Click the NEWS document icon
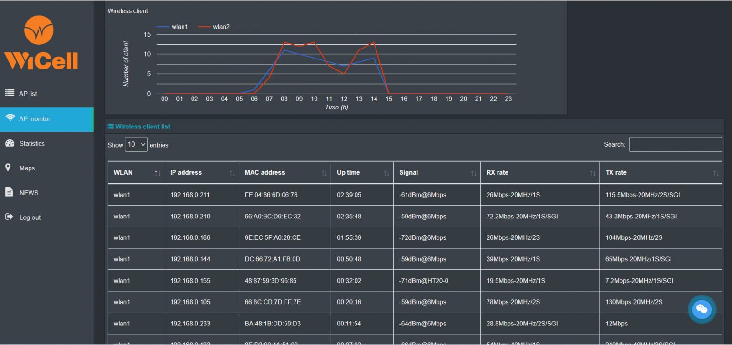 point(9,192)
